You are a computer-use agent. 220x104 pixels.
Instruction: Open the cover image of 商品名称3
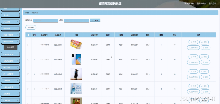click(76, 74)
